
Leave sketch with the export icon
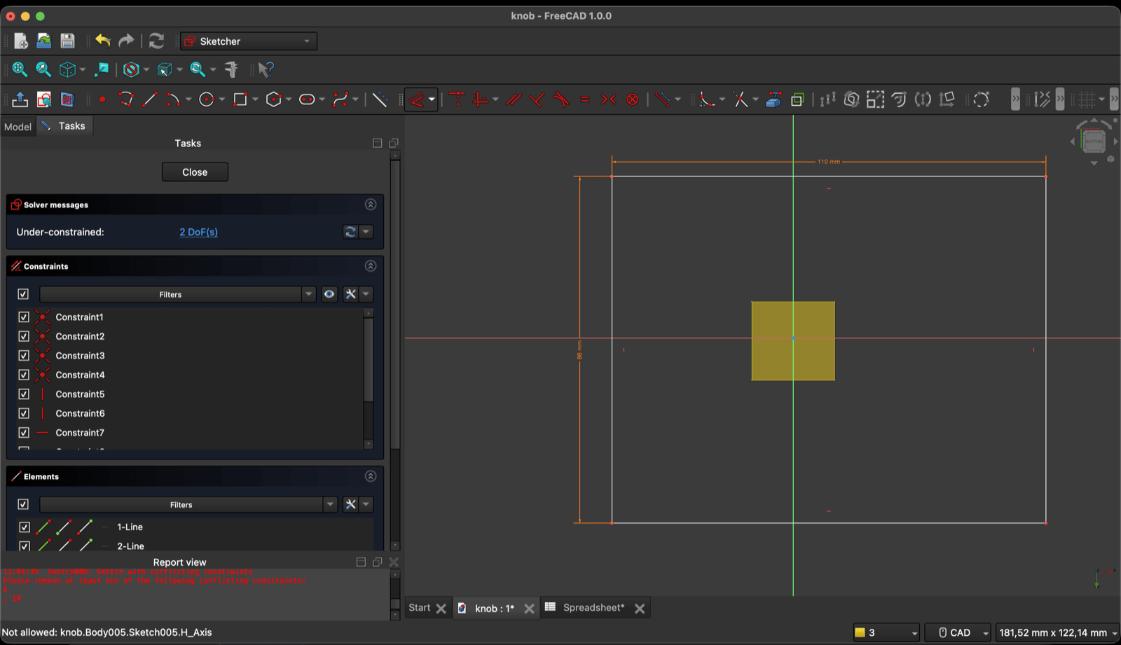(x=20, y=99)
